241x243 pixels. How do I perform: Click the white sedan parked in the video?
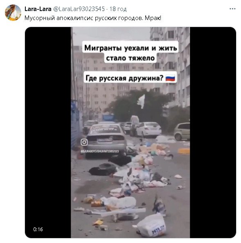point(149,129)
